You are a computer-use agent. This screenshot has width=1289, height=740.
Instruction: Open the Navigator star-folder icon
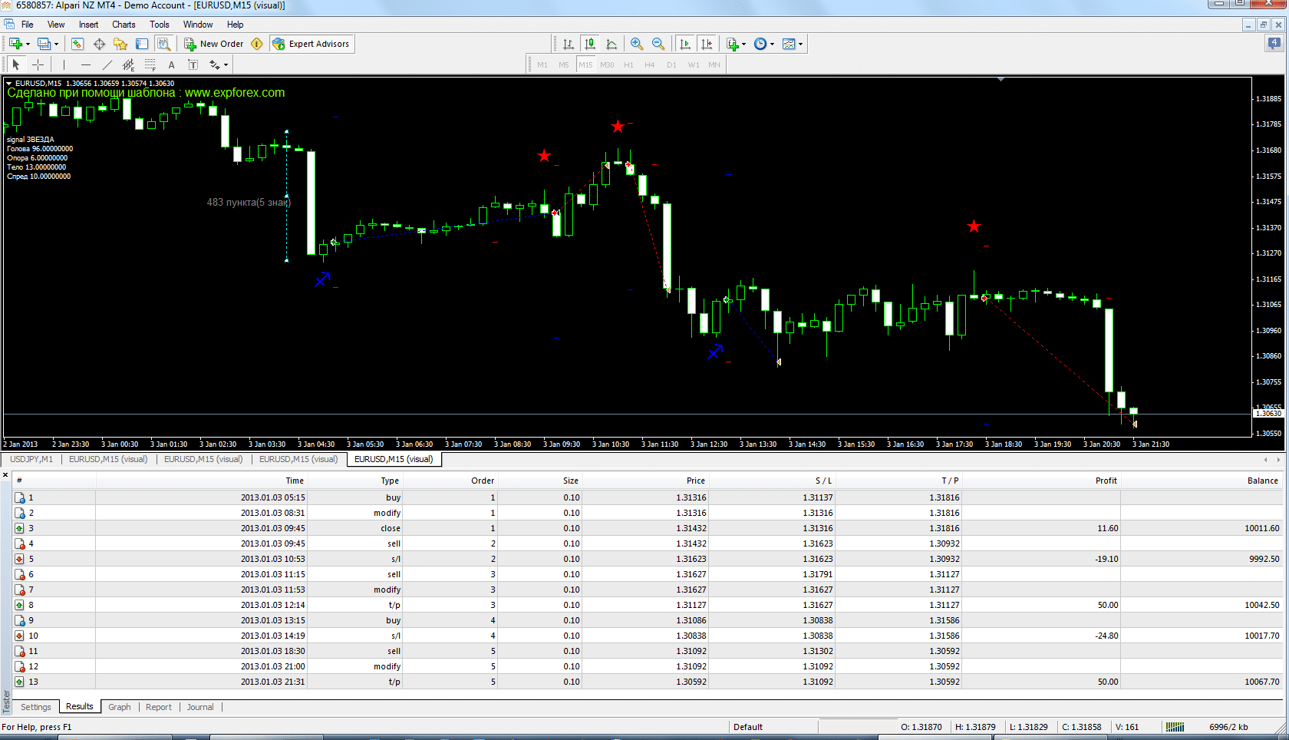(x=120, y=44)
